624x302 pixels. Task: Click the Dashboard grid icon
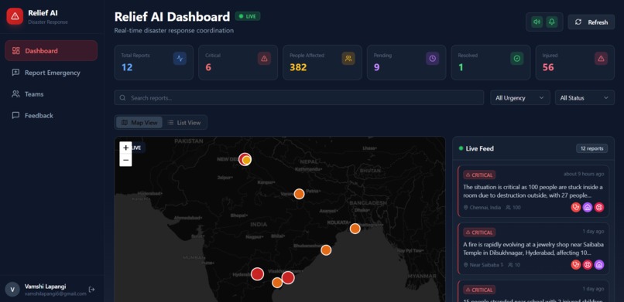pos(16,51)
